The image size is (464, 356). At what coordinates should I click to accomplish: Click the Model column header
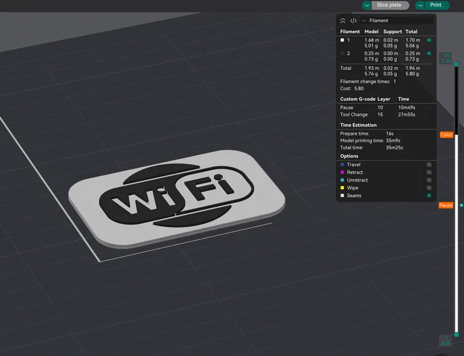[x=372, y=32]
